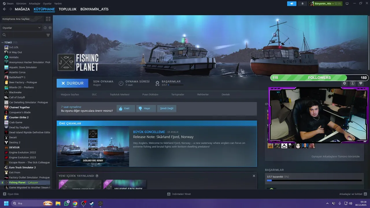Open Oynayan Arkadaşların Tümünü Görüntüle link

336,157
